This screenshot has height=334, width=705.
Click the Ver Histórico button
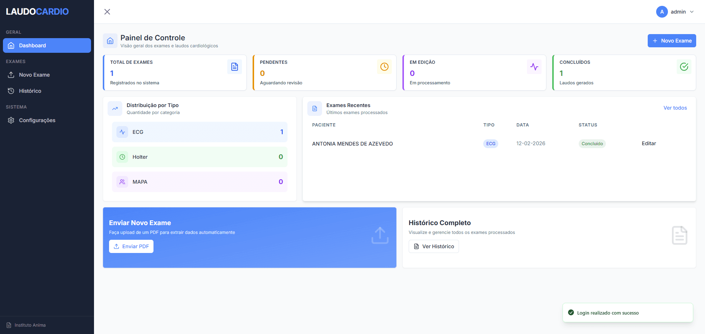[x=434, y=246]
